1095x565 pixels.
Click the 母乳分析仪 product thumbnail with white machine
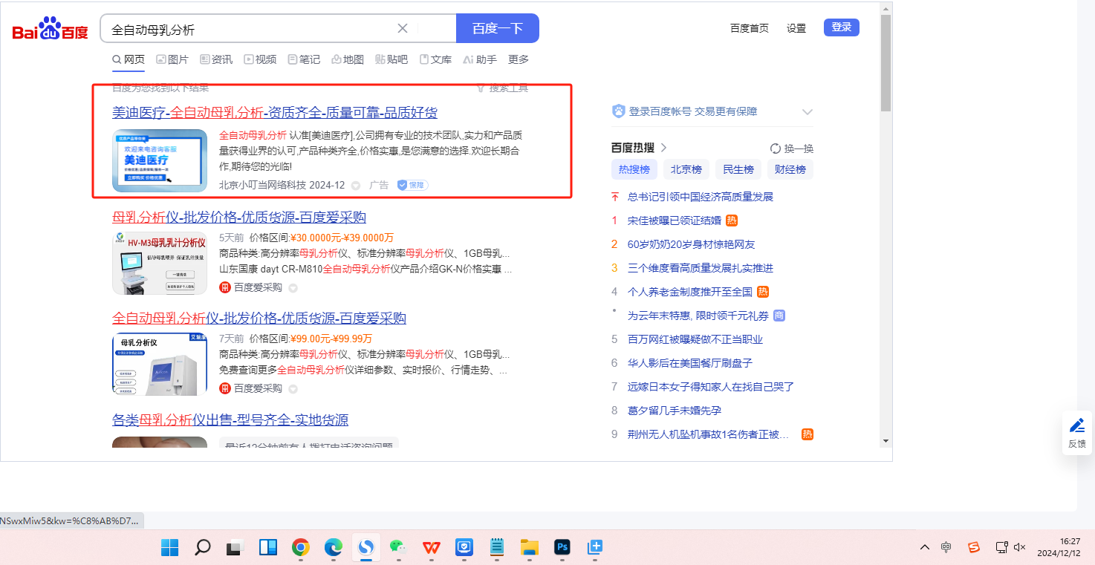[160, 364]
